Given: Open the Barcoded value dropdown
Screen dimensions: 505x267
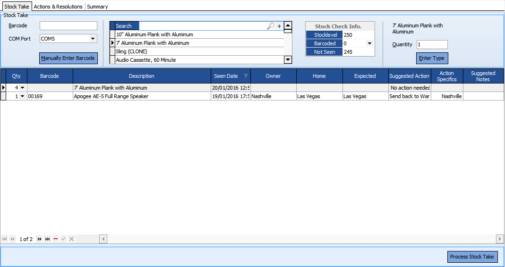Looking at the screenshot, I should 369,43.
